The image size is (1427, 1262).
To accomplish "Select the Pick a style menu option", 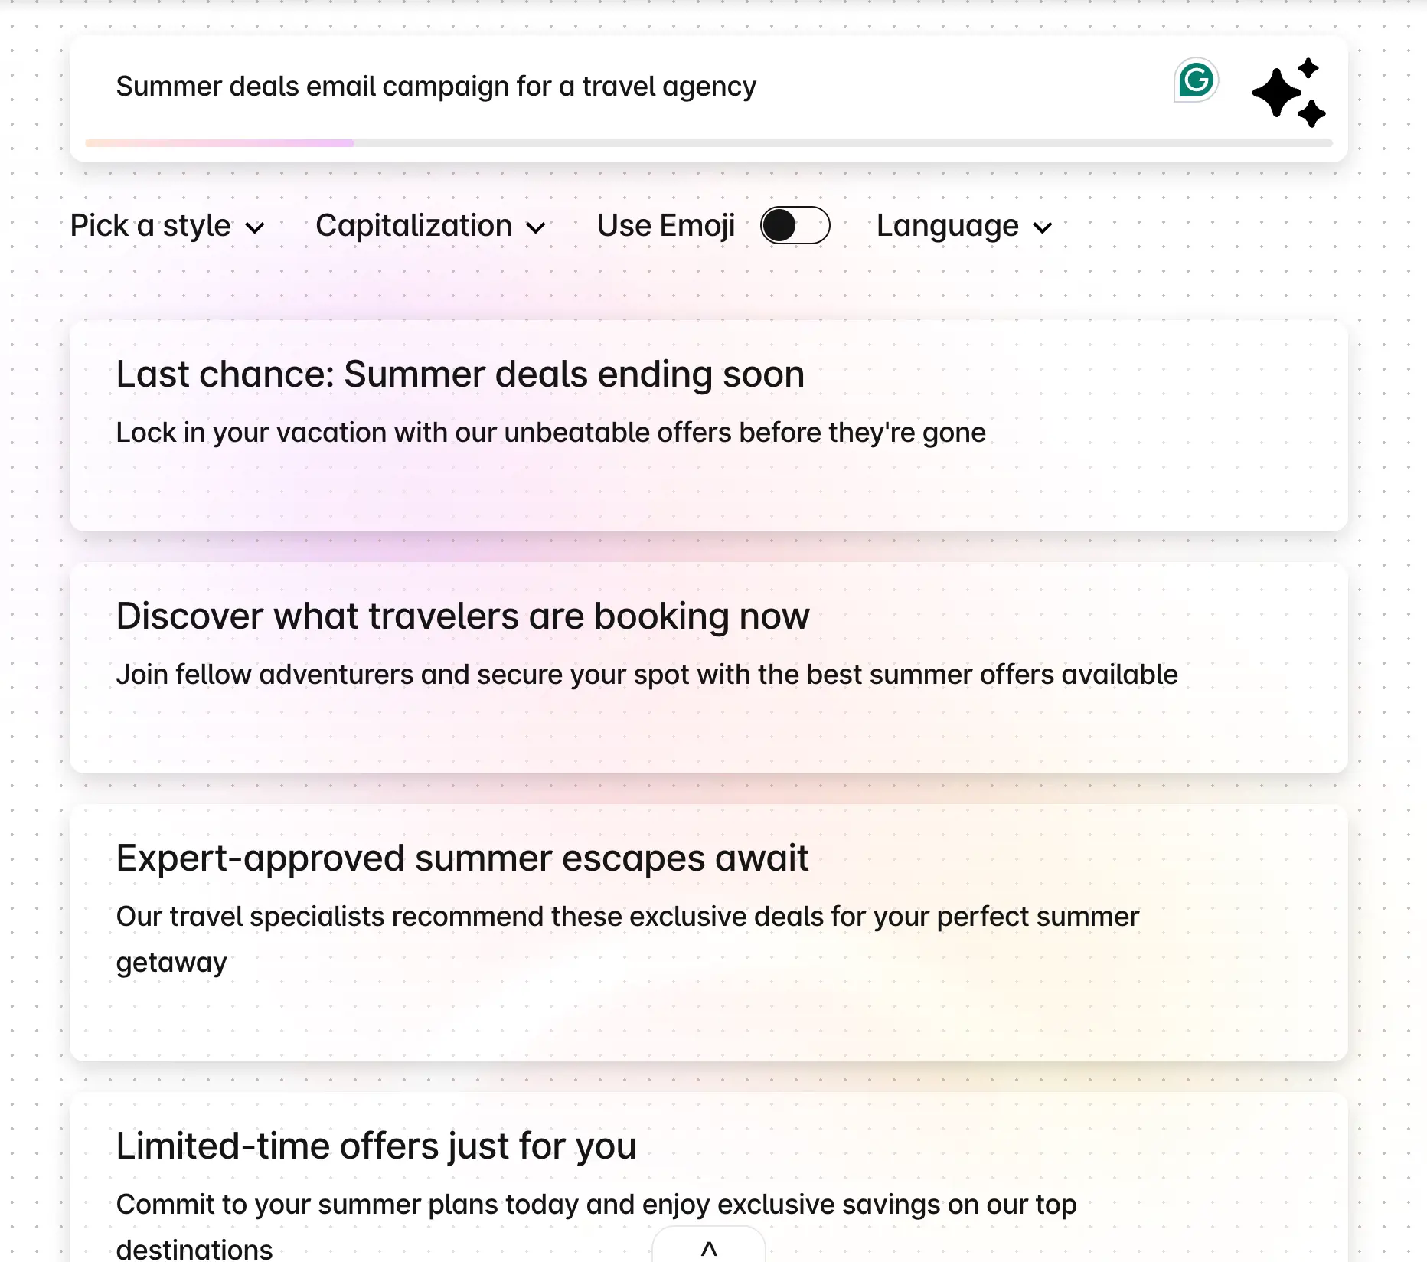I will pos(165,227).
